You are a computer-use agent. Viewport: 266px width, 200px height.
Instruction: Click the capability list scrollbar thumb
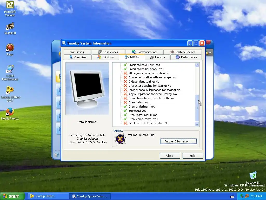pos(197,108)
